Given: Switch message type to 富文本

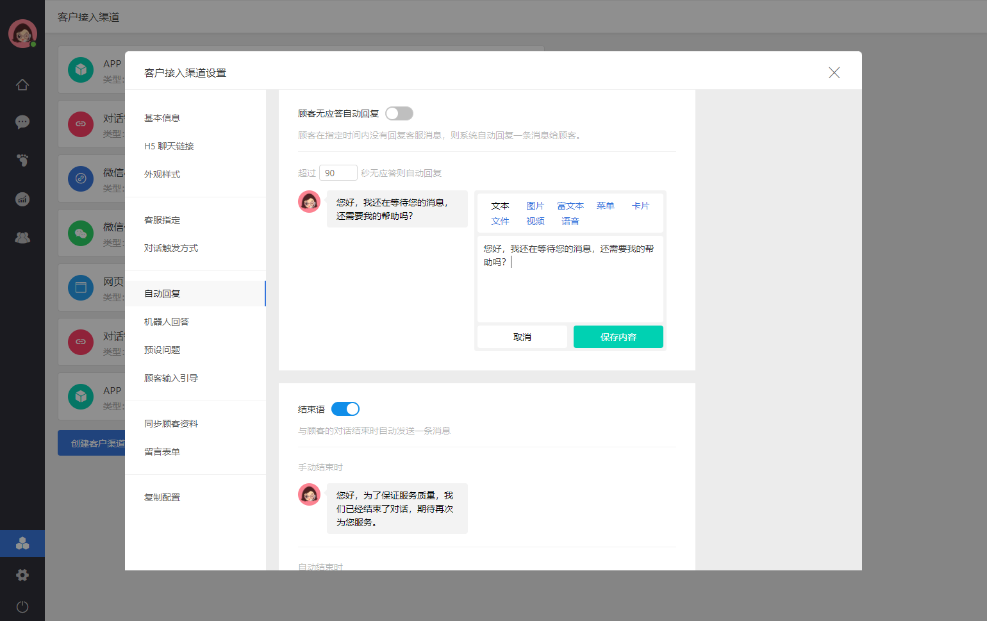Looking at the screenshot, I should point(570,206).
